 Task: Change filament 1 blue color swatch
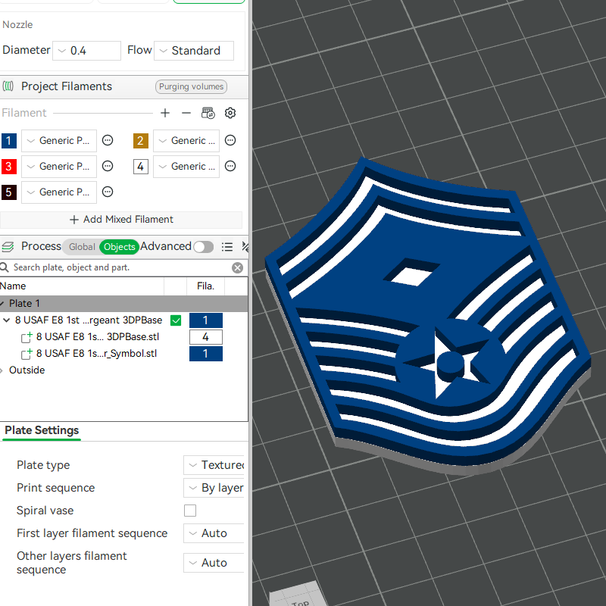[9, 141]
